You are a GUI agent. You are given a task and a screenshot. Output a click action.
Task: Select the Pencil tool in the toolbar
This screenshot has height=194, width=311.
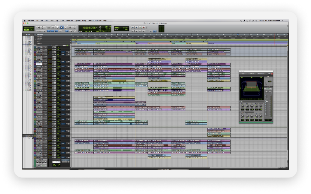coord(74,27)
